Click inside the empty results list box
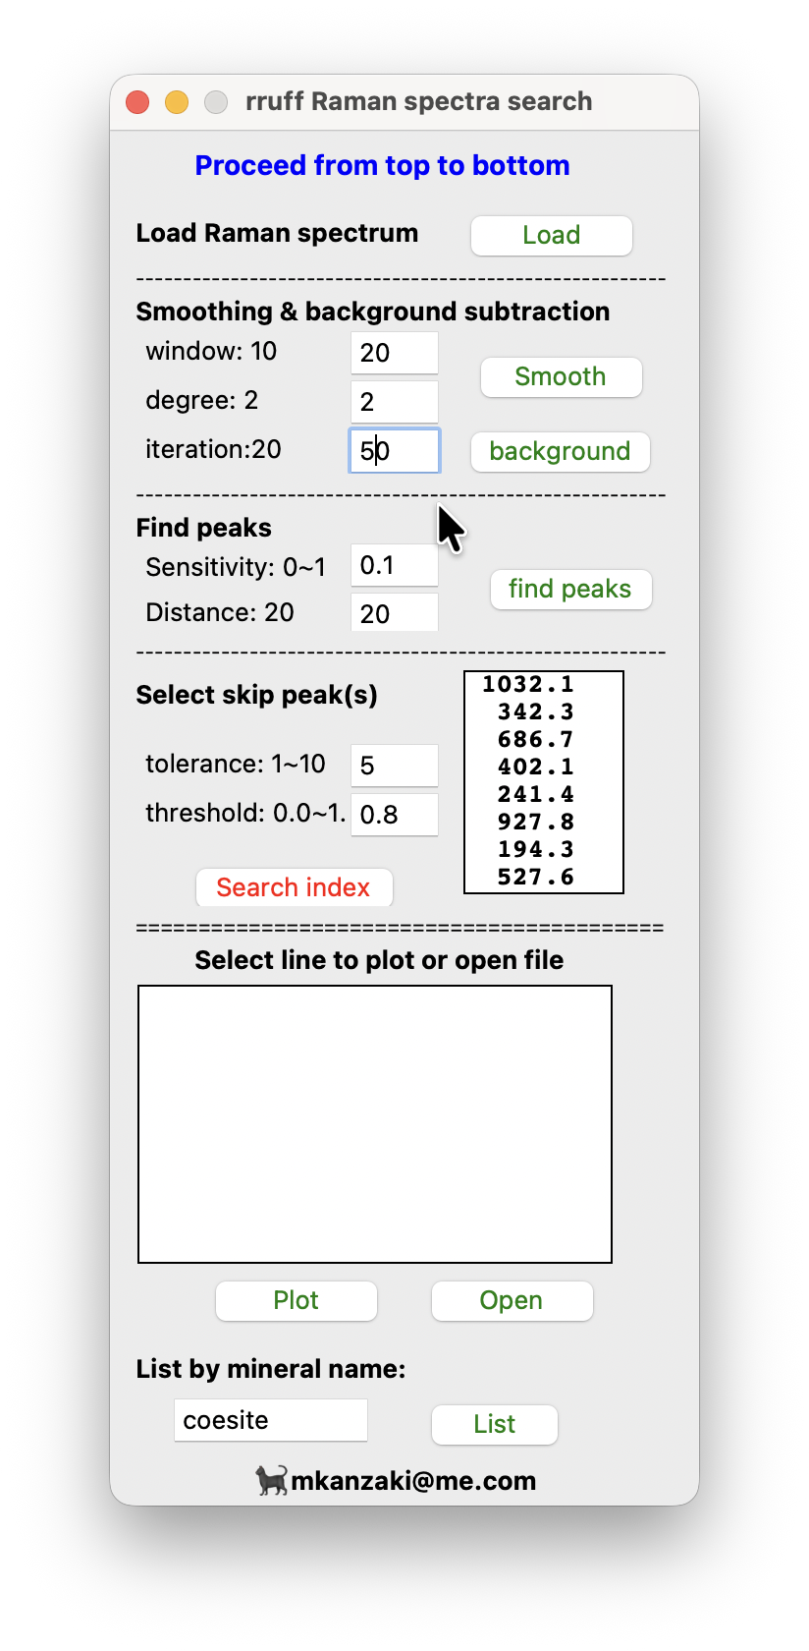The width and height of the screenshot is (809, 1651). (375, 1124)
